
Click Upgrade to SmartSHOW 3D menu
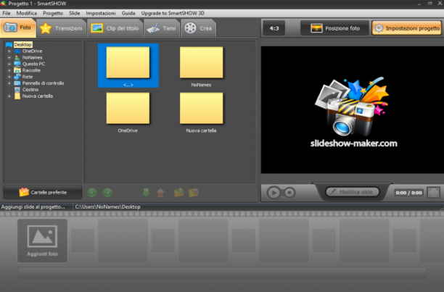tap(173, 13)
